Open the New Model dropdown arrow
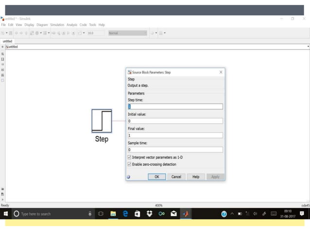This screenshot has height=232, width=310. [6, 33]
